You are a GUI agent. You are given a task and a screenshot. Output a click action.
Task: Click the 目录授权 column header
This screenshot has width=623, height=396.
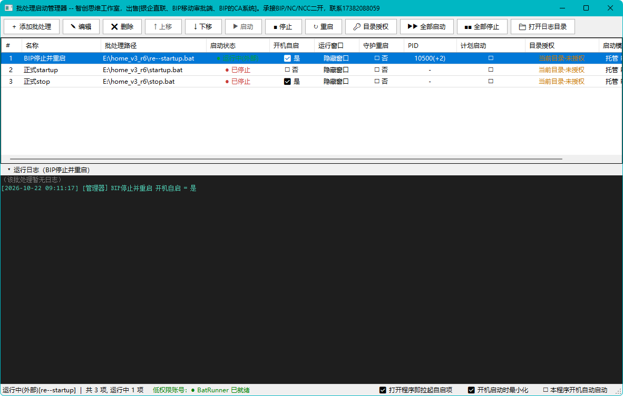click(x=562, y=46)
